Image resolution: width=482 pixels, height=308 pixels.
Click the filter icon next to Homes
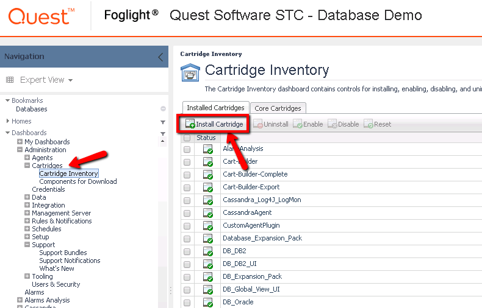point(163,122)
